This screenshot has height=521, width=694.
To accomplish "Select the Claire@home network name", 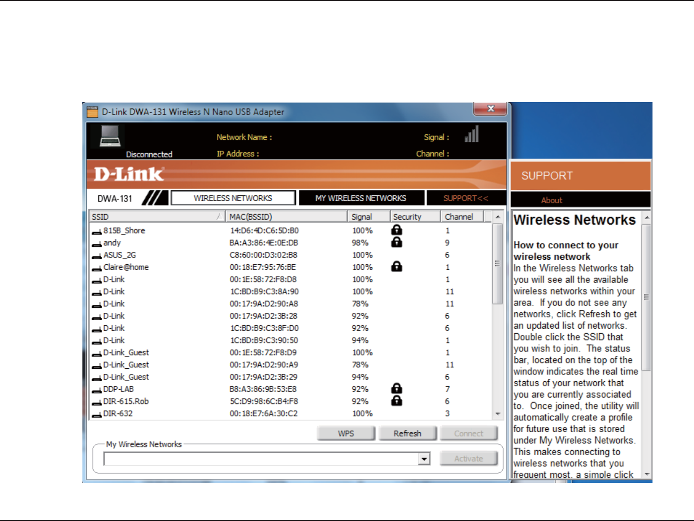I will (x=126, y=267).
